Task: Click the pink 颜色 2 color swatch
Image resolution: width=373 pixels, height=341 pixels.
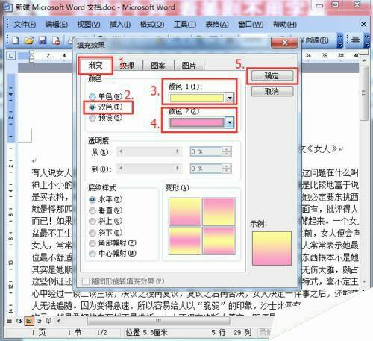Action: pos(197,122)
